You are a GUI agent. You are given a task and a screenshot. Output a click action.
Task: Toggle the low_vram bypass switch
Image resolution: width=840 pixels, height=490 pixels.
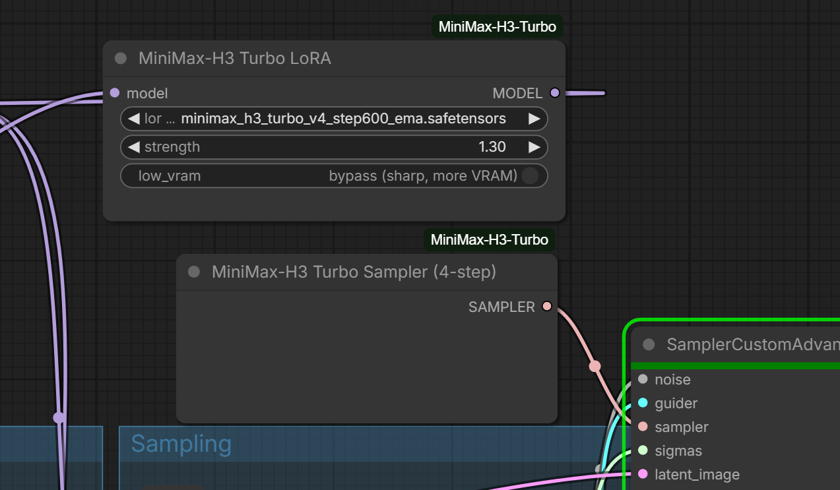click(530, 175)
